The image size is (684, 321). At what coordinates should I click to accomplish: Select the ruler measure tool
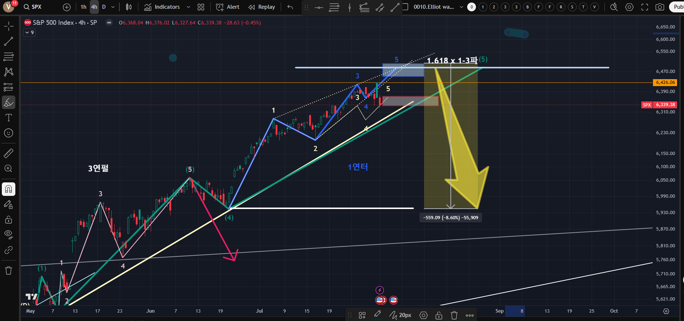pos(8,153)
